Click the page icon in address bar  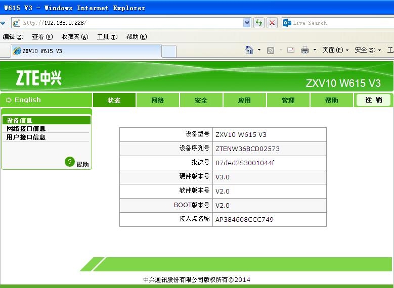pos(16,23)
